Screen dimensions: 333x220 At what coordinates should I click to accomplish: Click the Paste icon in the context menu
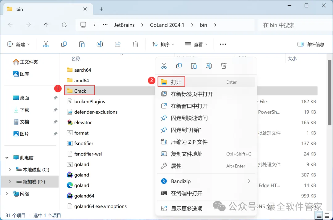point(194,66)
